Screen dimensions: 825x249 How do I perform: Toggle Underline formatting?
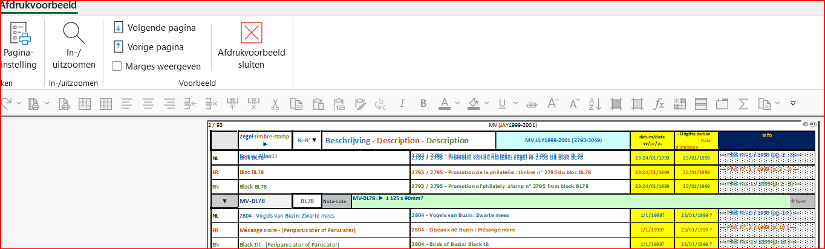[x=503, y=104]
